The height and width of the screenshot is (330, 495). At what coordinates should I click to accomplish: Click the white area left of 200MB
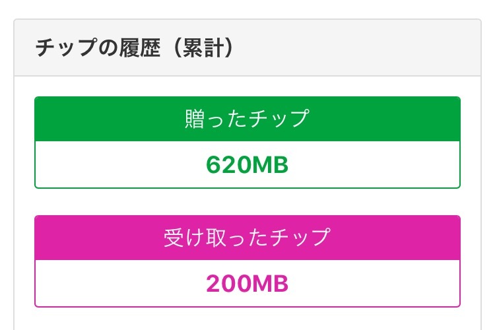click(x=112, y=283)
